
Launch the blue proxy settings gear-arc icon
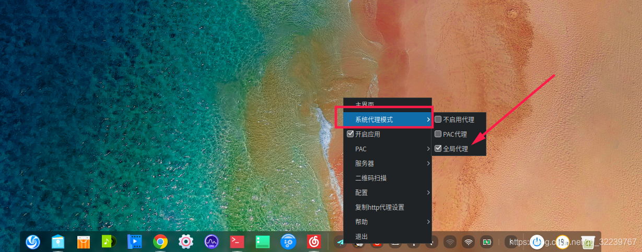click(288, 242)
